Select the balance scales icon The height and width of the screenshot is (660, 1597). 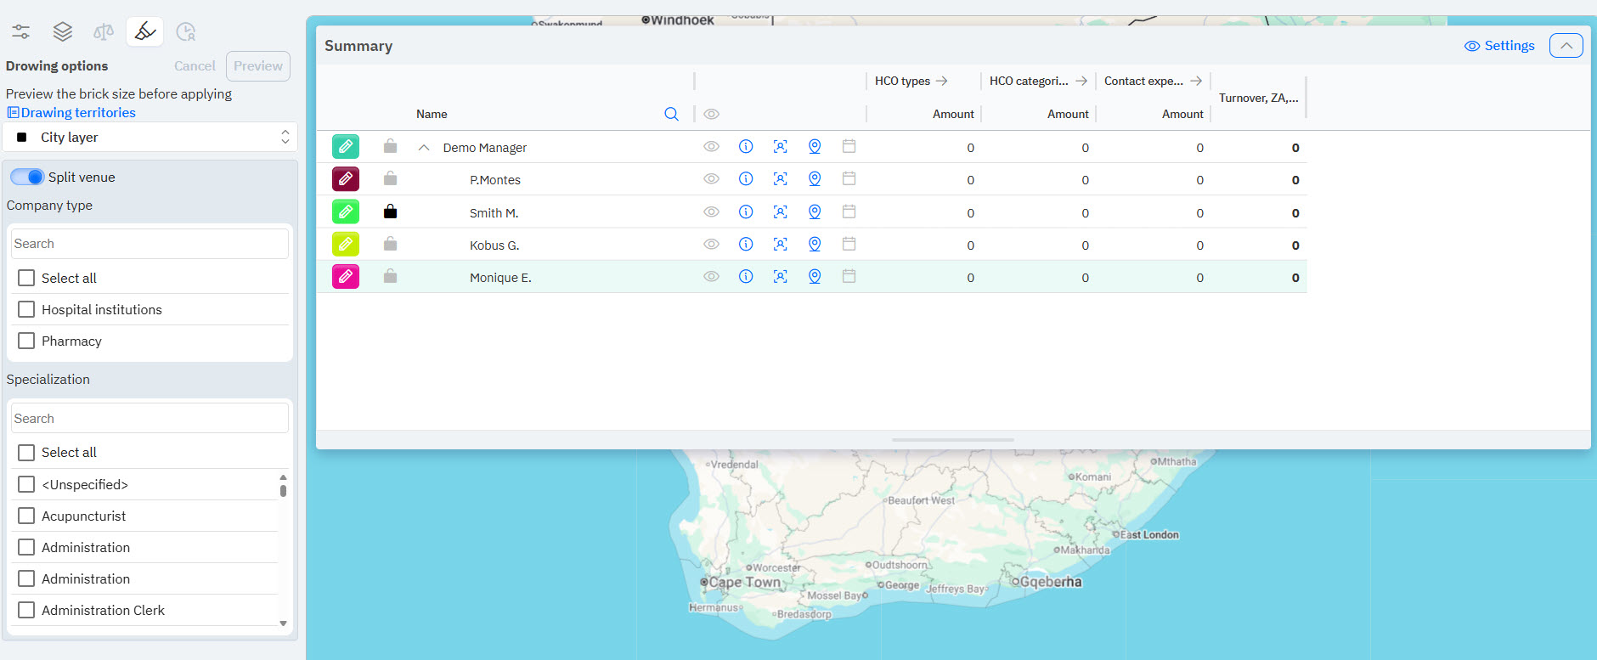coord(104,31)
